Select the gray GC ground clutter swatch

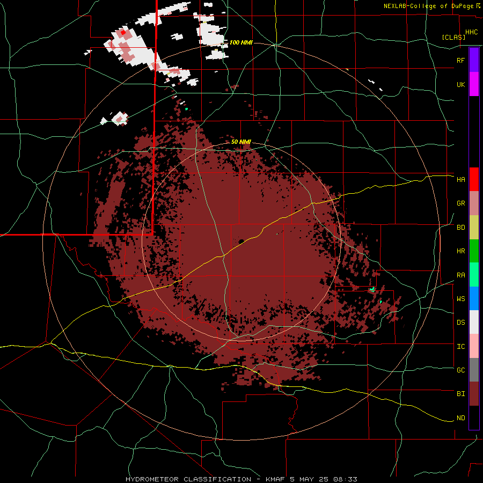474,370
